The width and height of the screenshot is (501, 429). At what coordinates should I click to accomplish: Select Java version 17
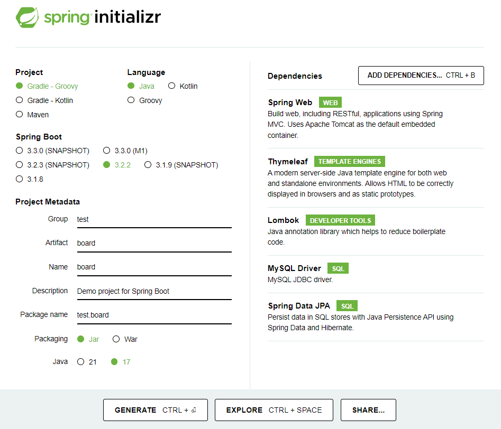click(x=121, y=362)
